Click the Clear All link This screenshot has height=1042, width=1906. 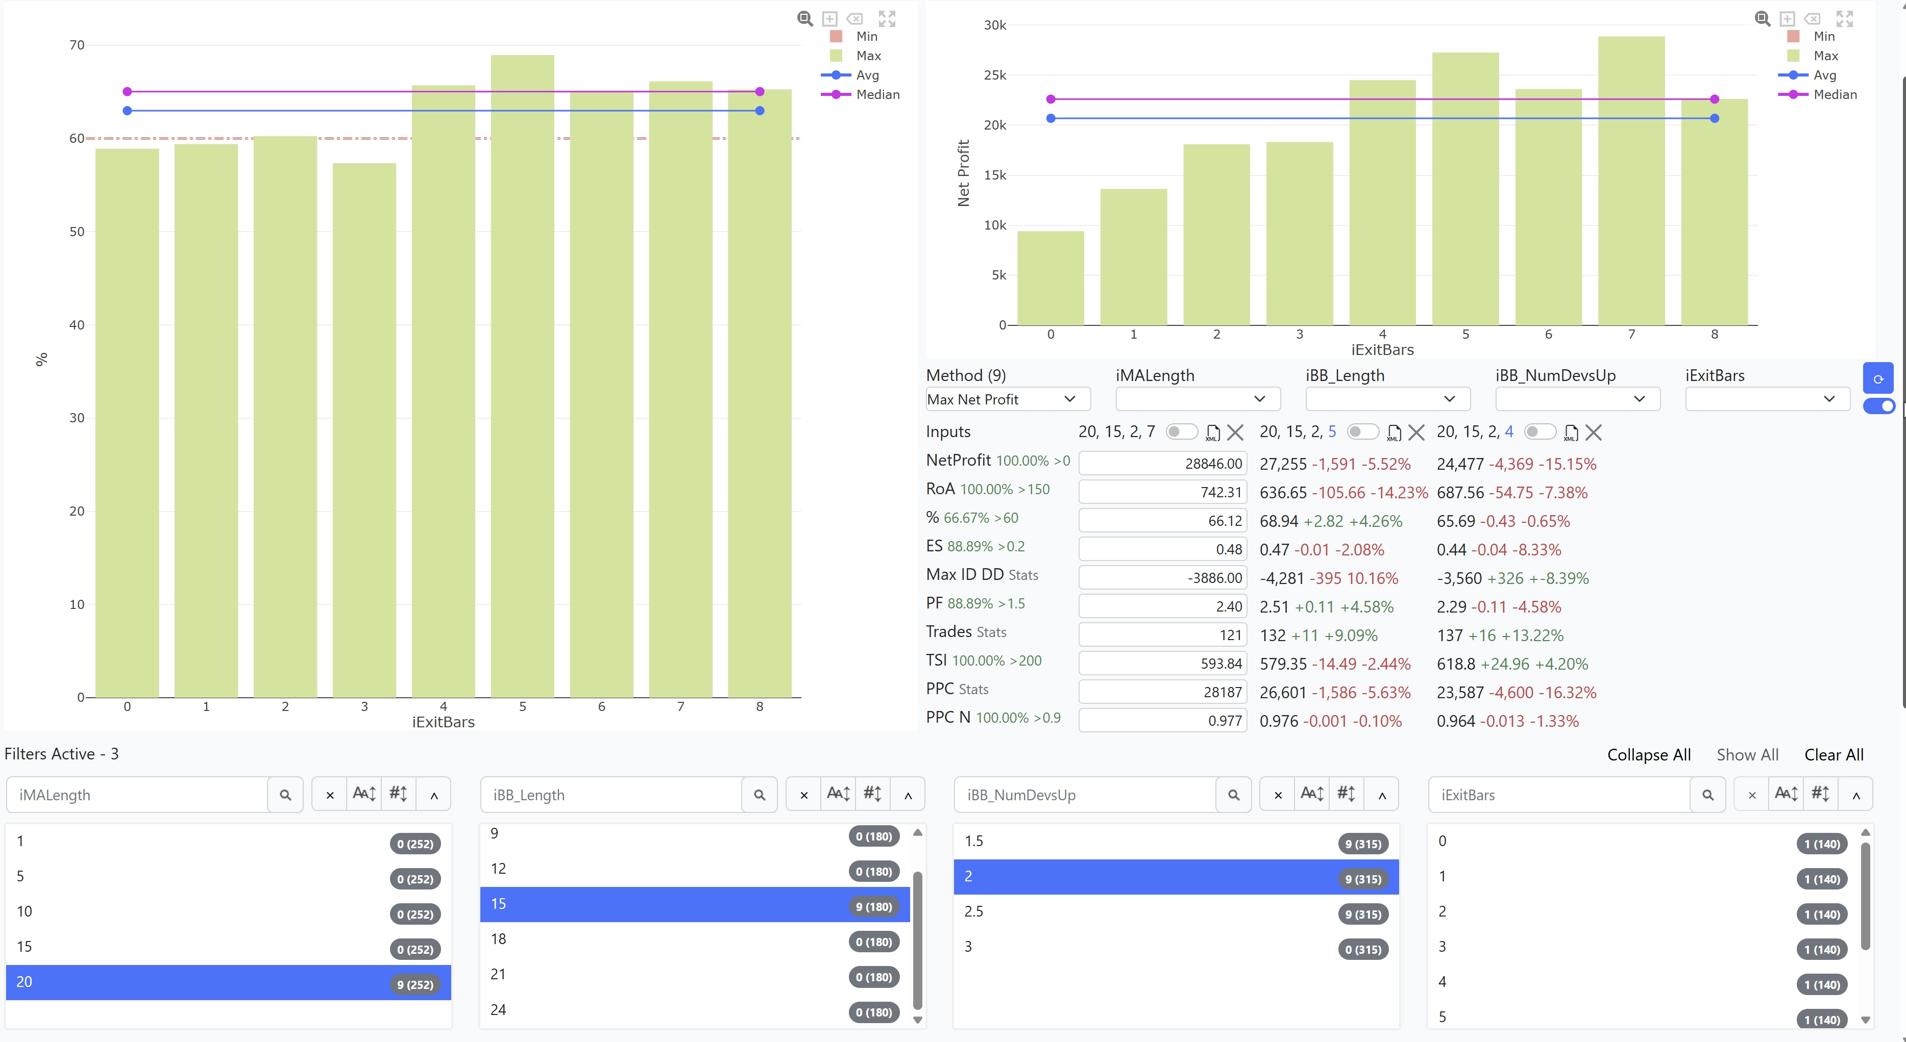[1834, 755]
